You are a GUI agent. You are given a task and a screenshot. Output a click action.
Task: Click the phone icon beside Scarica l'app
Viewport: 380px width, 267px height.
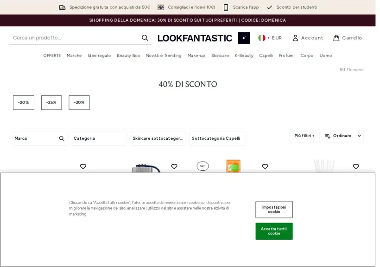tap(226, 7)
